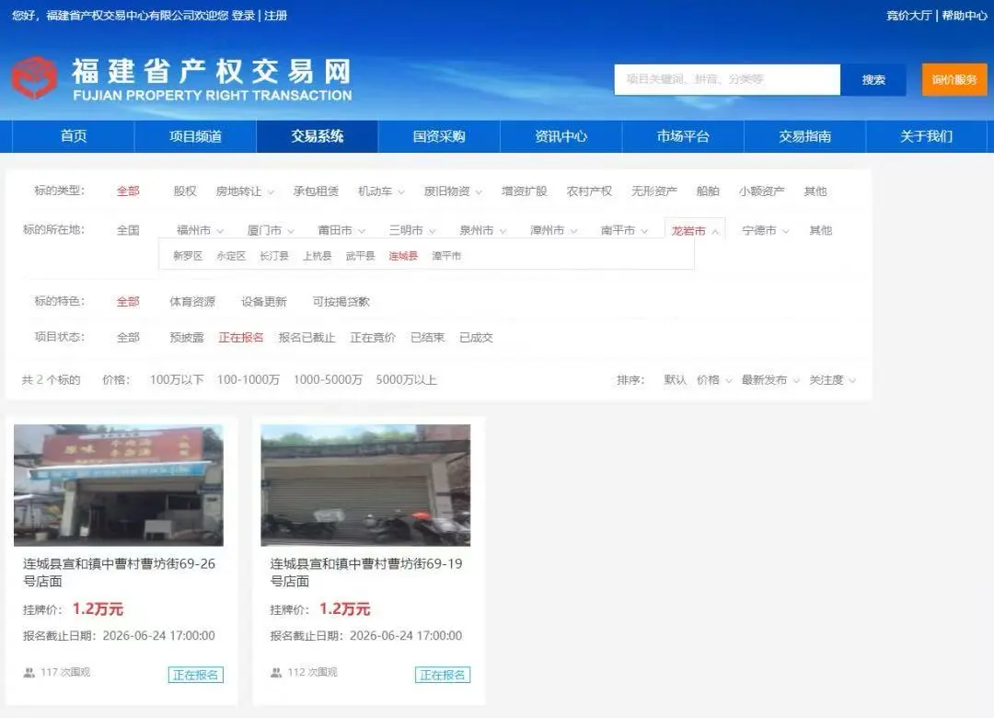This screenshot has height=718, width=994.
Task: Filter by 承包租赁 type
Action: (x=316, y=191)
